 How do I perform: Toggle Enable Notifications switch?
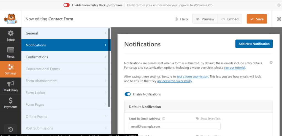point(128,94)
